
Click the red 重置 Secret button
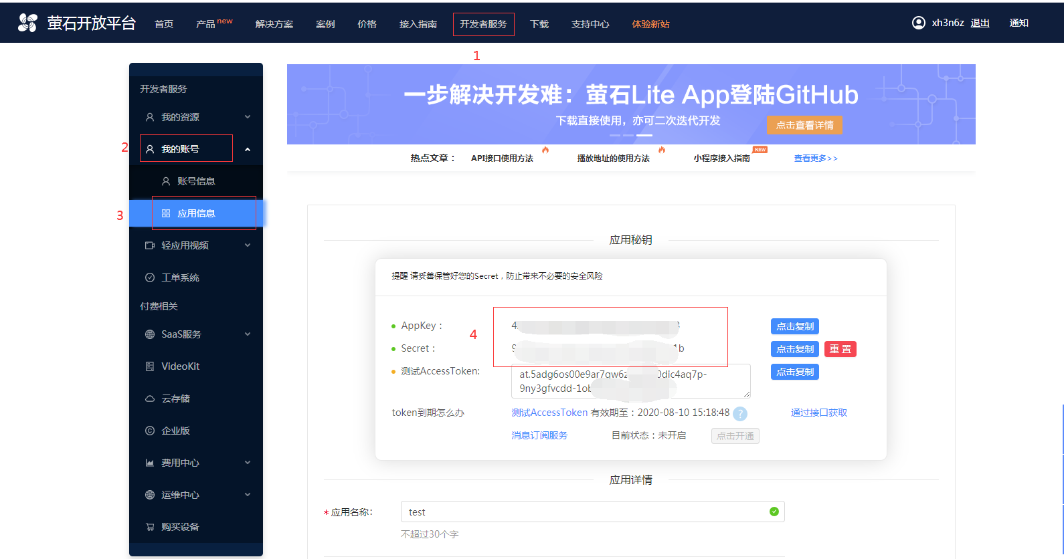[840, 349]
